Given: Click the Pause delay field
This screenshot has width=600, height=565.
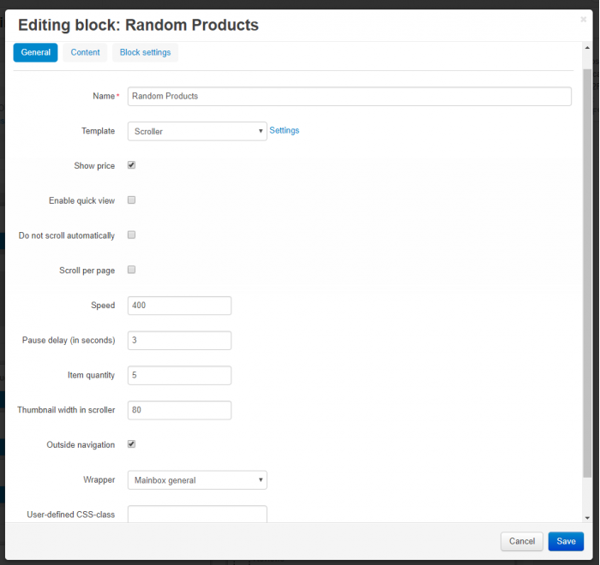Looking at the screenshot, I should 179,340.
